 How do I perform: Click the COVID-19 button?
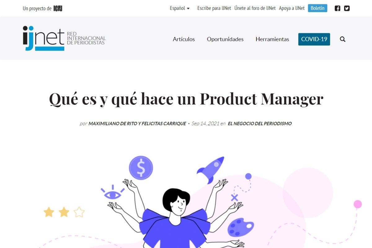[x=314, y=39]
